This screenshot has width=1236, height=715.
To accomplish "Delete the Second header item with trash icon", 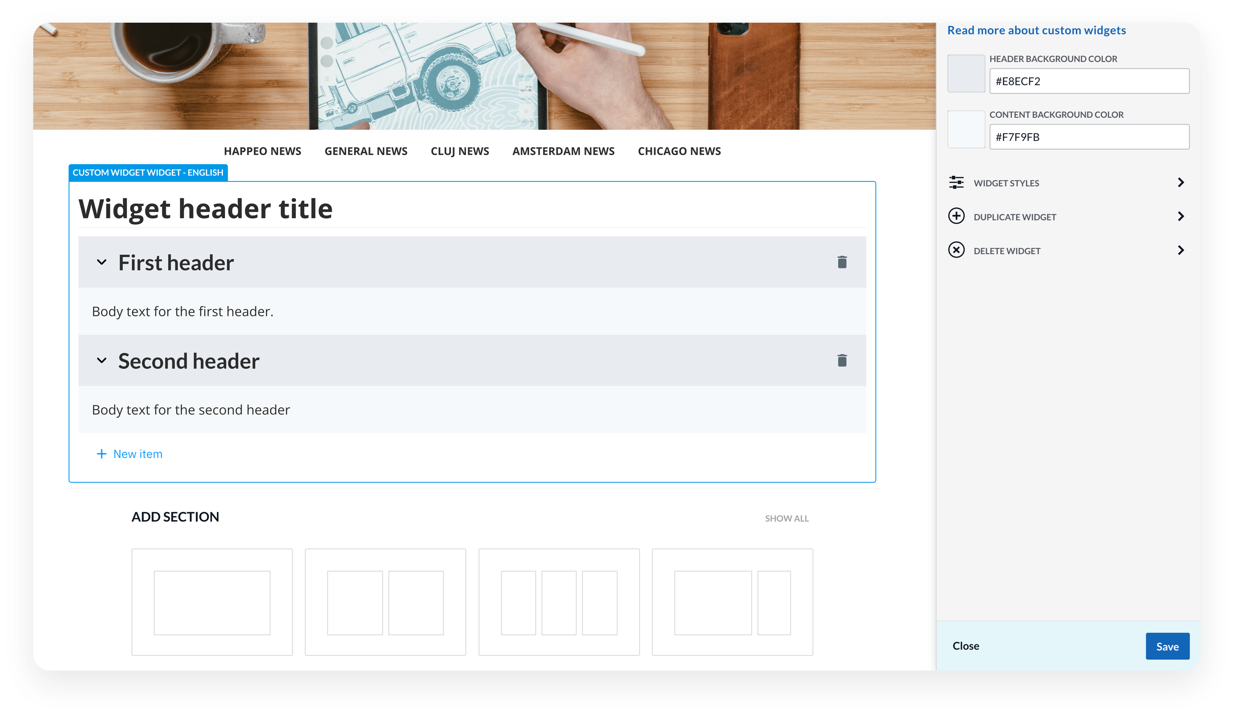I will pos(842,361).
